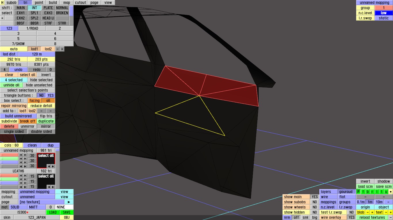Open the cutout name selector showing unnamed
The width and height of the screenshot is (393, 220).
37,197
